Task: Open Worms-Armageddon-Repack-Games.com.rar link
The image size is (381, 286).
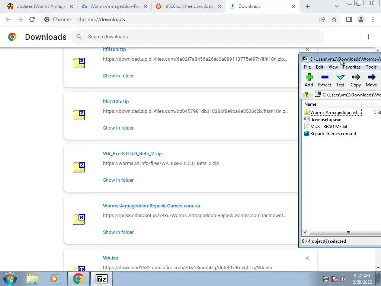Action: click(x=152, y=206)
